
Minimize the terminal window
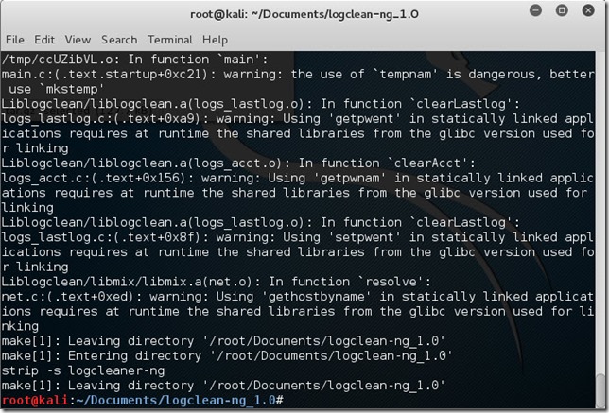535,10
